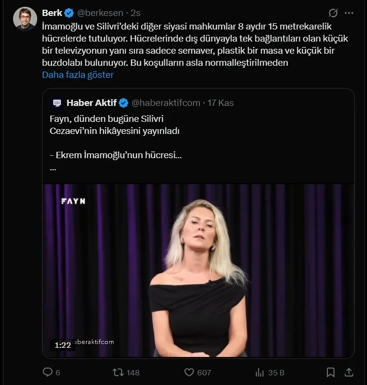Expand quoted tweet text at ellipsis

point(53,169)
